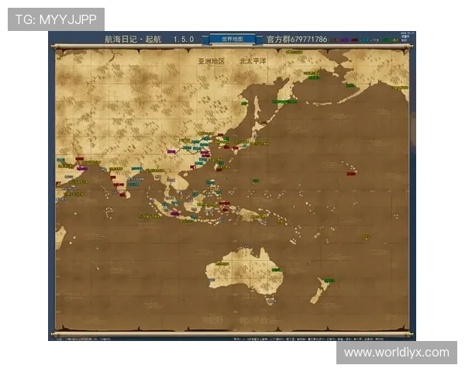Click the port label at Australia's northern tip
The image size is (465, 372).
pos(246,246)
